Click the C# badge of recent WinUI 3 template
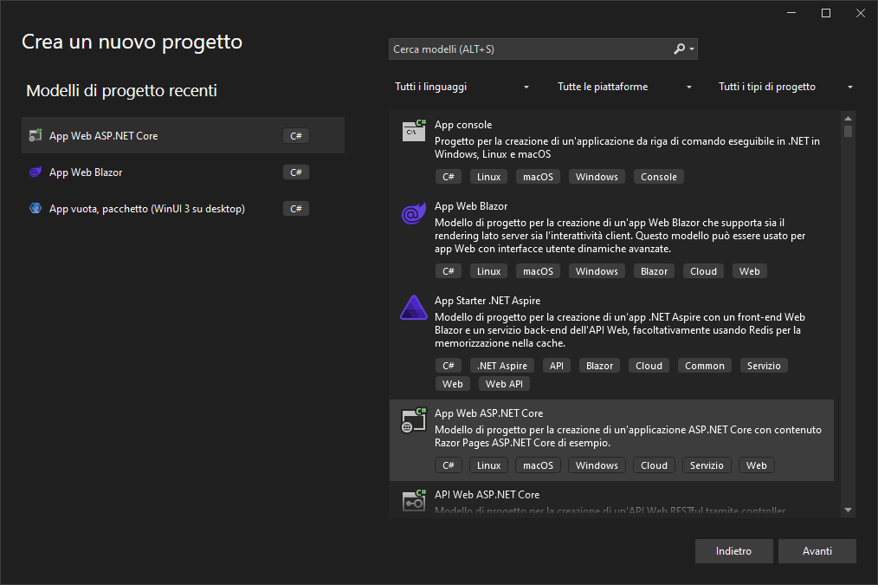878x585 pixels. point(295,209)
